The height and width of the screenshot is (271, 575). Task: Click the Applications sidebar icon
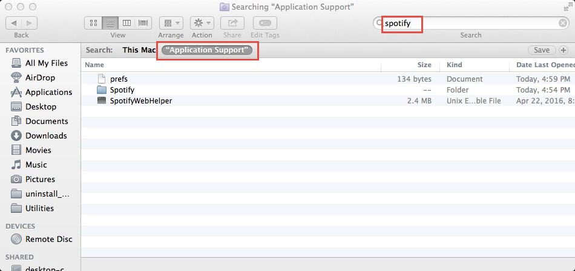16,92
